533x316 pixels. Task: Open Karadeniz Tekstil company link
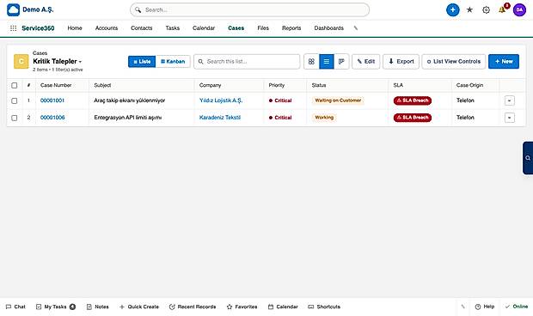tap(220, 118)
